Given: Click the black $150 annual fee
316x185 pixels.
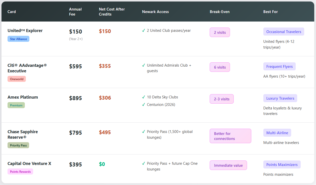Looking at the screenshot, I should (x=75, y=32).
